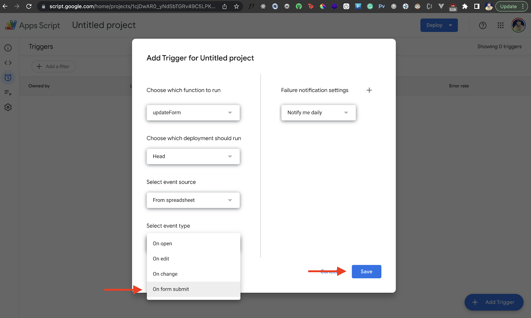The width and height of the screenshot is (531, 318).
Task: Open the 'From spreadsheet' event source dropdown
Action: pyautogui.click(x=193, y=200)
